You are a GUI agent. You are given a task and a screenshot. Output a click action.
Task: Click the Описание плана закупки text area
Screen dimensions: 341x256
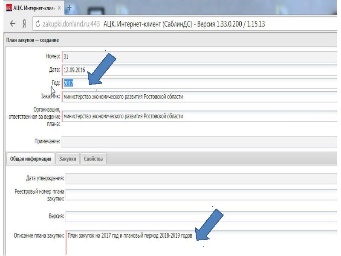tap(201, 243)
